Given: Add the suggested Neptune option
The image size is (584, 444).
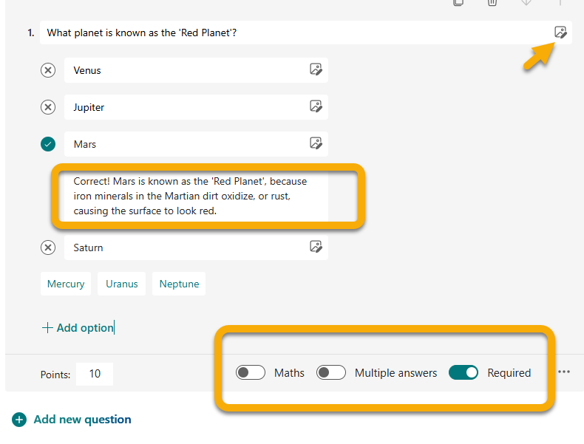Looking at the screenshot, I should pyautogui.click(x=179, y=284).
